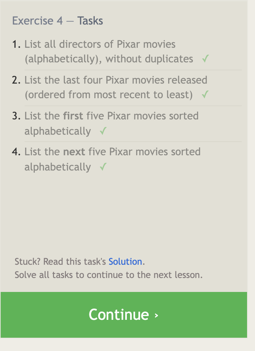This screenshot has height=351, width=255.
Task: Click the number 2 of the task list
Action: 17,80
